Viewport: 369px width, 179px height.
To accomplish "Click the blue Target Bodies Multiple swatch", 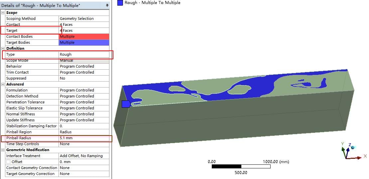I will (x=84, y=42).
